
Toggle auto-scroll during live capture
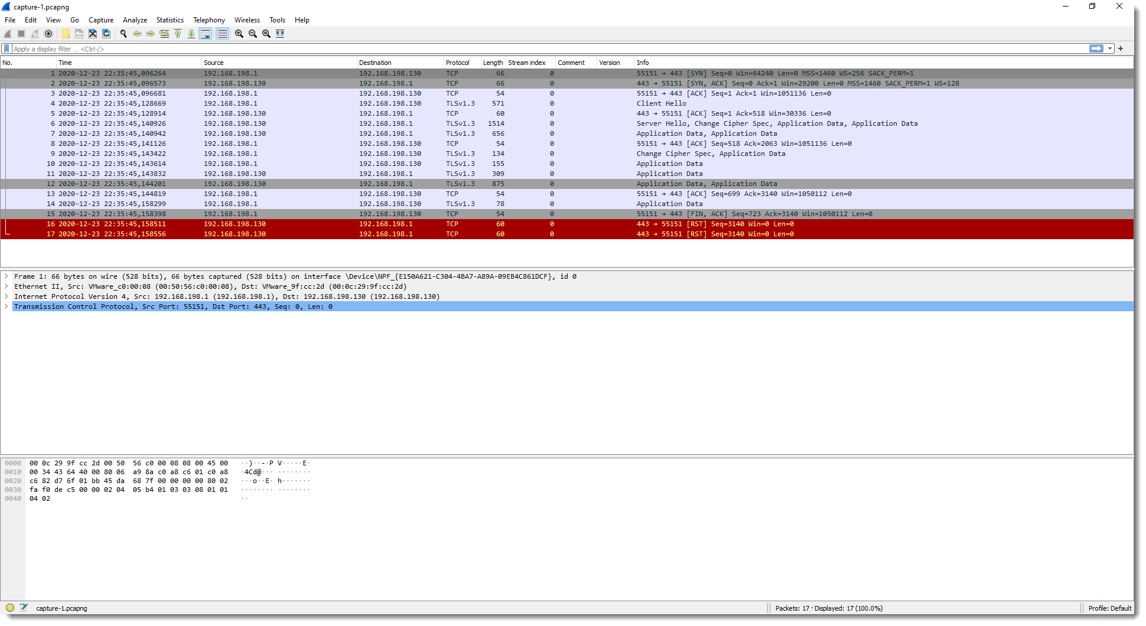click(x=206, y=34)
